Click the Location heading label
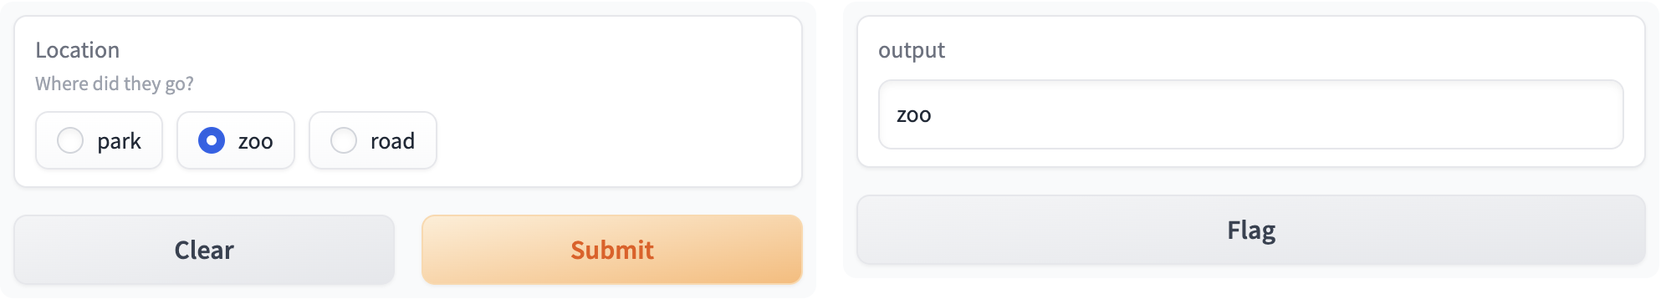The image size is (1661, 304). tap(78, 50)
